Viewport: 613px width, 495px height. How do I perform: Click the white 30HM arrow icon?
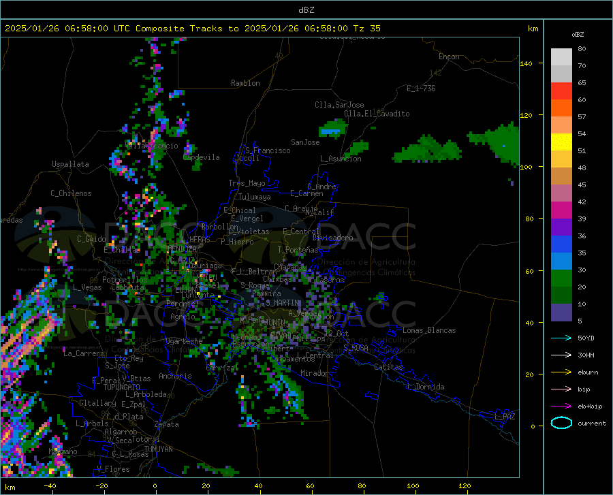561,355
